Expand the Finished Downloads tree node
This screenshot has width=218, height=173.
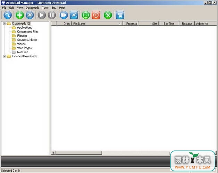click(4, 56)
